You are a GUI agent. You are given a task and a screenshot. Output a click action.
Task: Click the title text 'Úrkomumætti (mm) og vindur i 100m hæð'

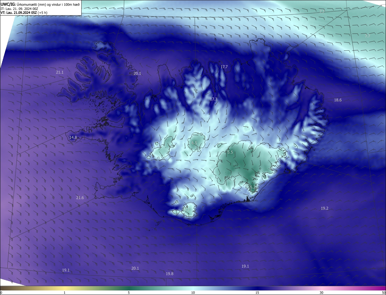48,4
